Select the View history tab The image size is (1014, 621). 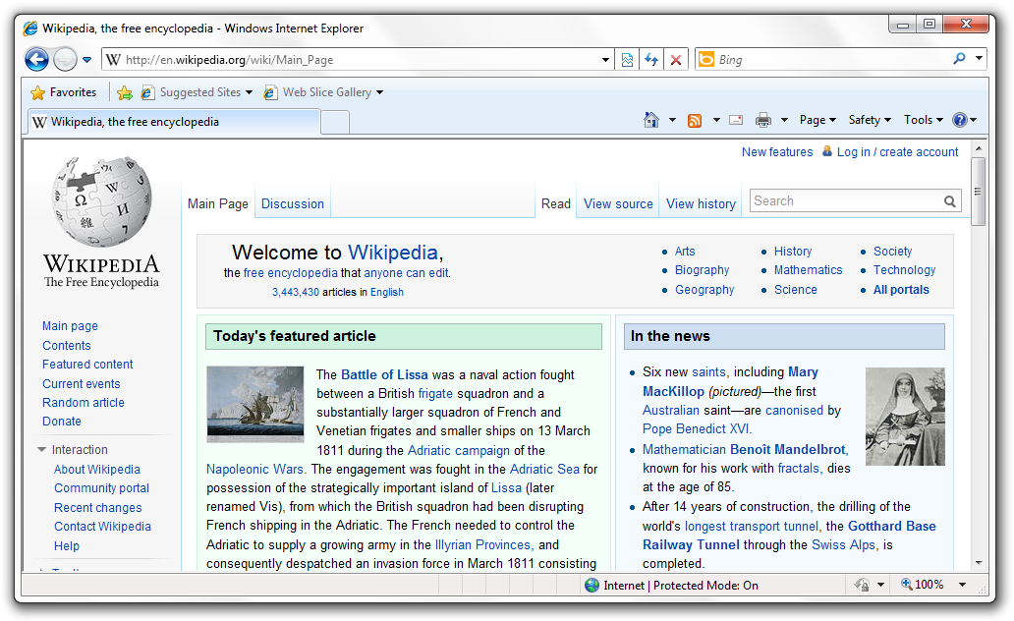701,203
